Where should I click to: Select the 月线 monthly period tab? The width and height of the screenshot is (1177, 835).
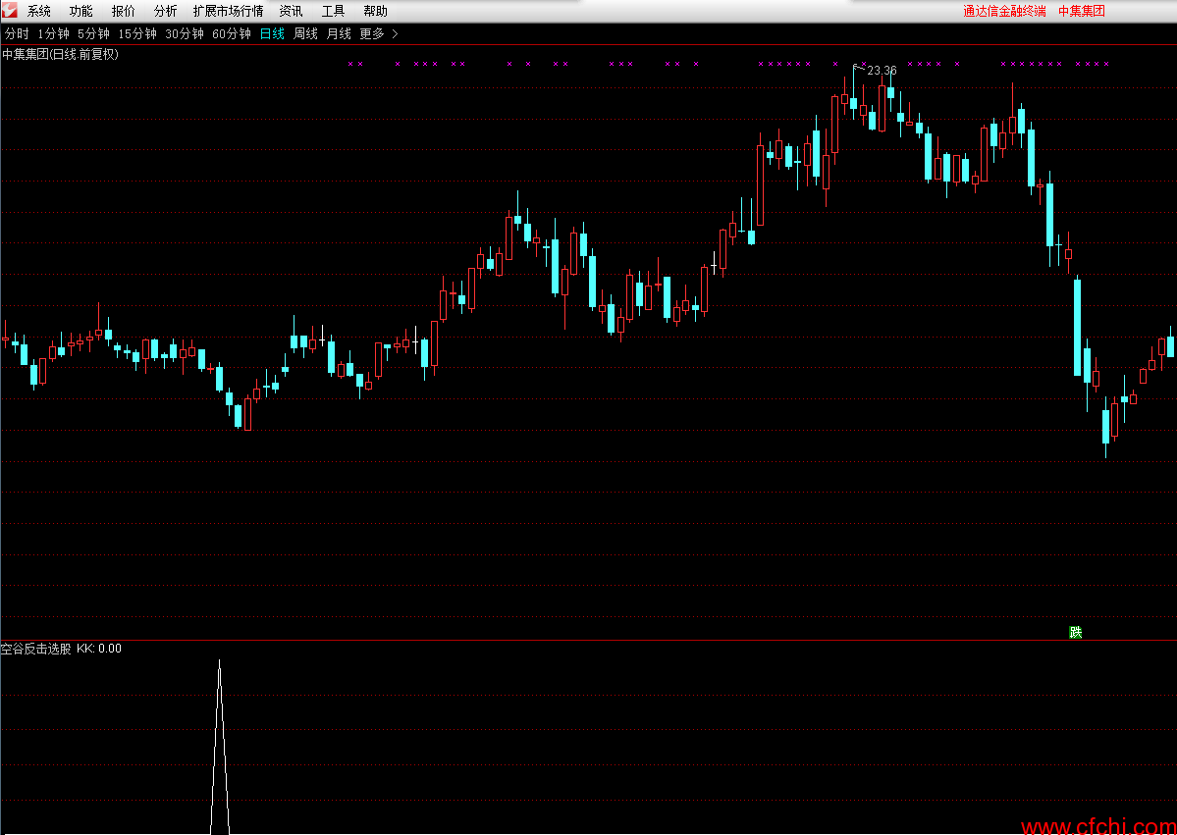pos(339,33)
